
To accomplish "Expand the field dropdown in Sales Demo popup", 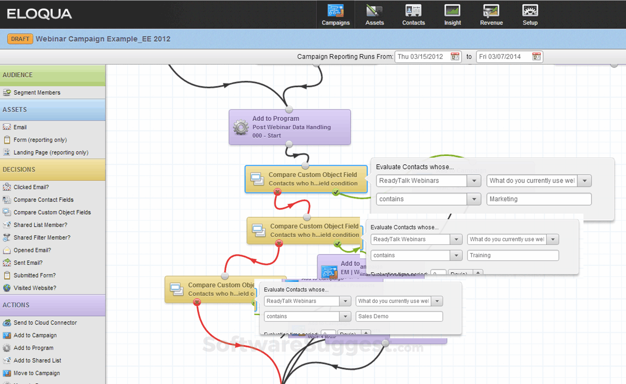I will (x=437, y=301).
